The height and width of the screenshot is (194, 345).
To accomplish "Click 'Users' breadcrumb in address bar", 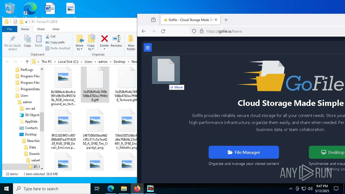I will 88,62.
